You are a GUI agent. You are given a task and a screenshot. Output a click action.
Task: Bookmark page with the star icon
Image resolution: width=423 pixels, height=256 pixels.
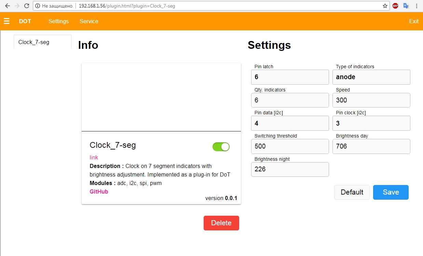[385, 6]
